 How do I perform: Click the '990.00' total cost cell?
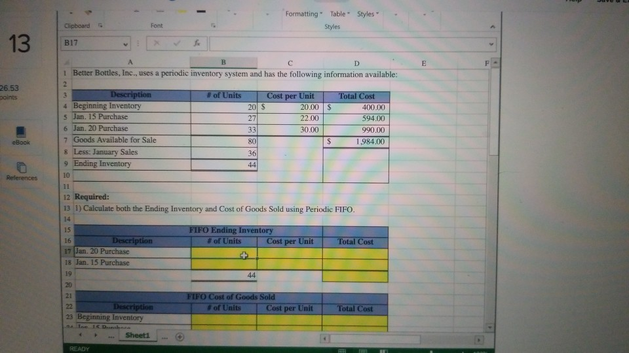point(356,129)
